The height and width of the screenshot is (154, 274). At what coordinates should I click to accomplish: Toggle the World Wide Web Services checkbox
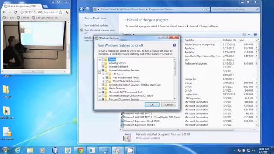tap(107, 81)
